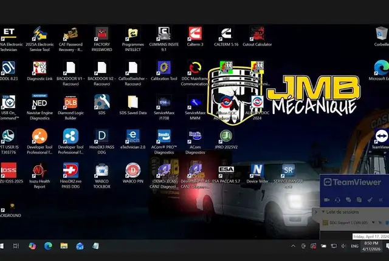Click the ENG language indicator
This screenshot has width=389, height=261.
(x=354, y=246)
